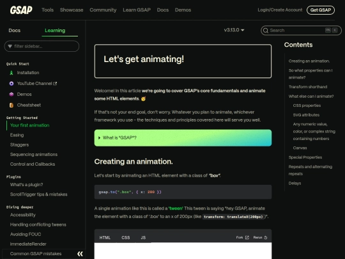Open the Tools menu
The image size is (345, 259).
point(47,10)
